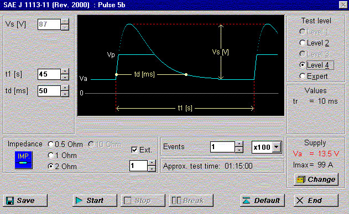The height and width of the screenshot is (214, 349).
Task: Decrease t1 [s] with the down arrow
Action: pyautogui.click(x=65, y=77)
